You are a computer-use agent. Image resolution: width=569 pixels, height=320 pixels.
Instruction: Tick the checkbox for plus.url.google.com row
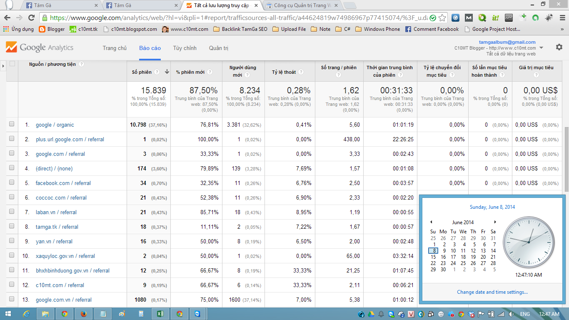click(x=12, y=138)
